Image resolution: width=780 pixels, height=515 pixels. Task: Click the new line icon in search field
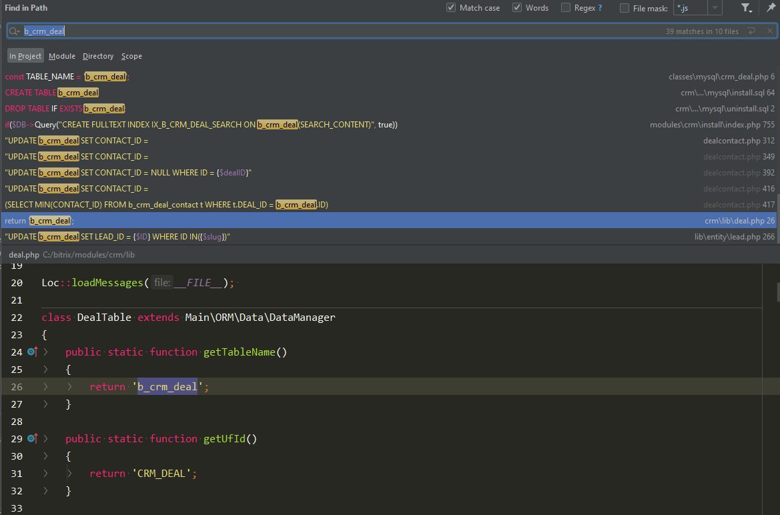pos(752,31)
